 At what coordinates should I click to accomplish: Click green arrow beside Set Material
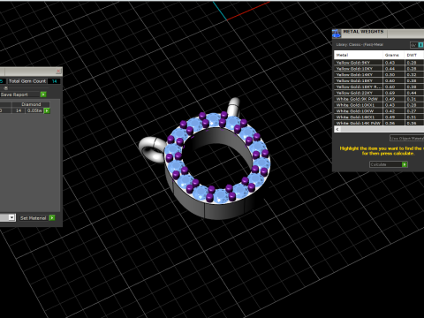point(52,218)
